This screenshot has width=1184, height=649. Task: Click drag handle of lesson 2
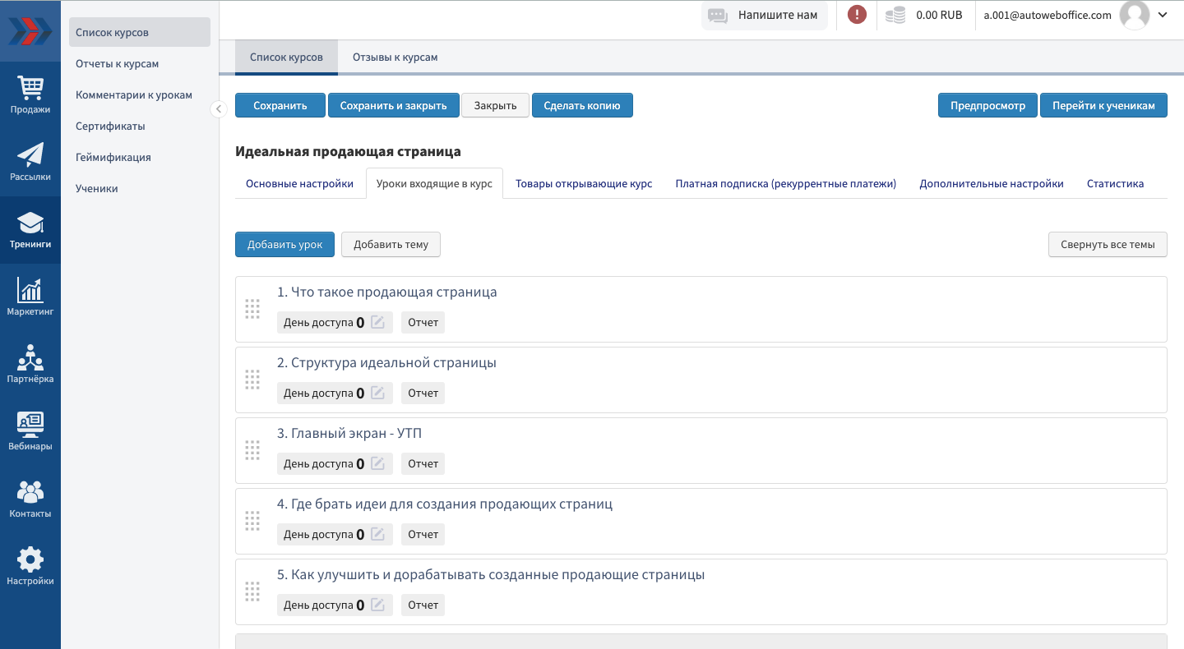[252, 380]
